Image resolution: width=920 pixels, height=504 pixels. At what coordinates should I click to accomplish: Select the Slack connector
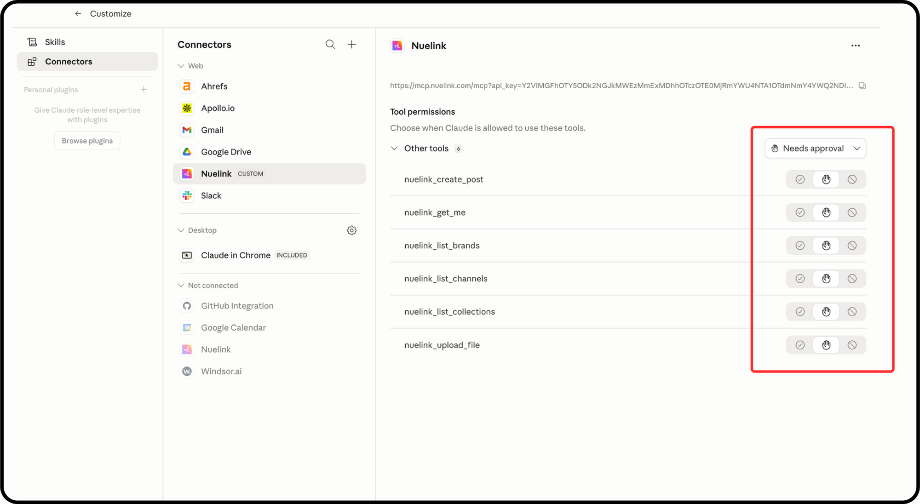pyautogui.click(x=211, y=195)
